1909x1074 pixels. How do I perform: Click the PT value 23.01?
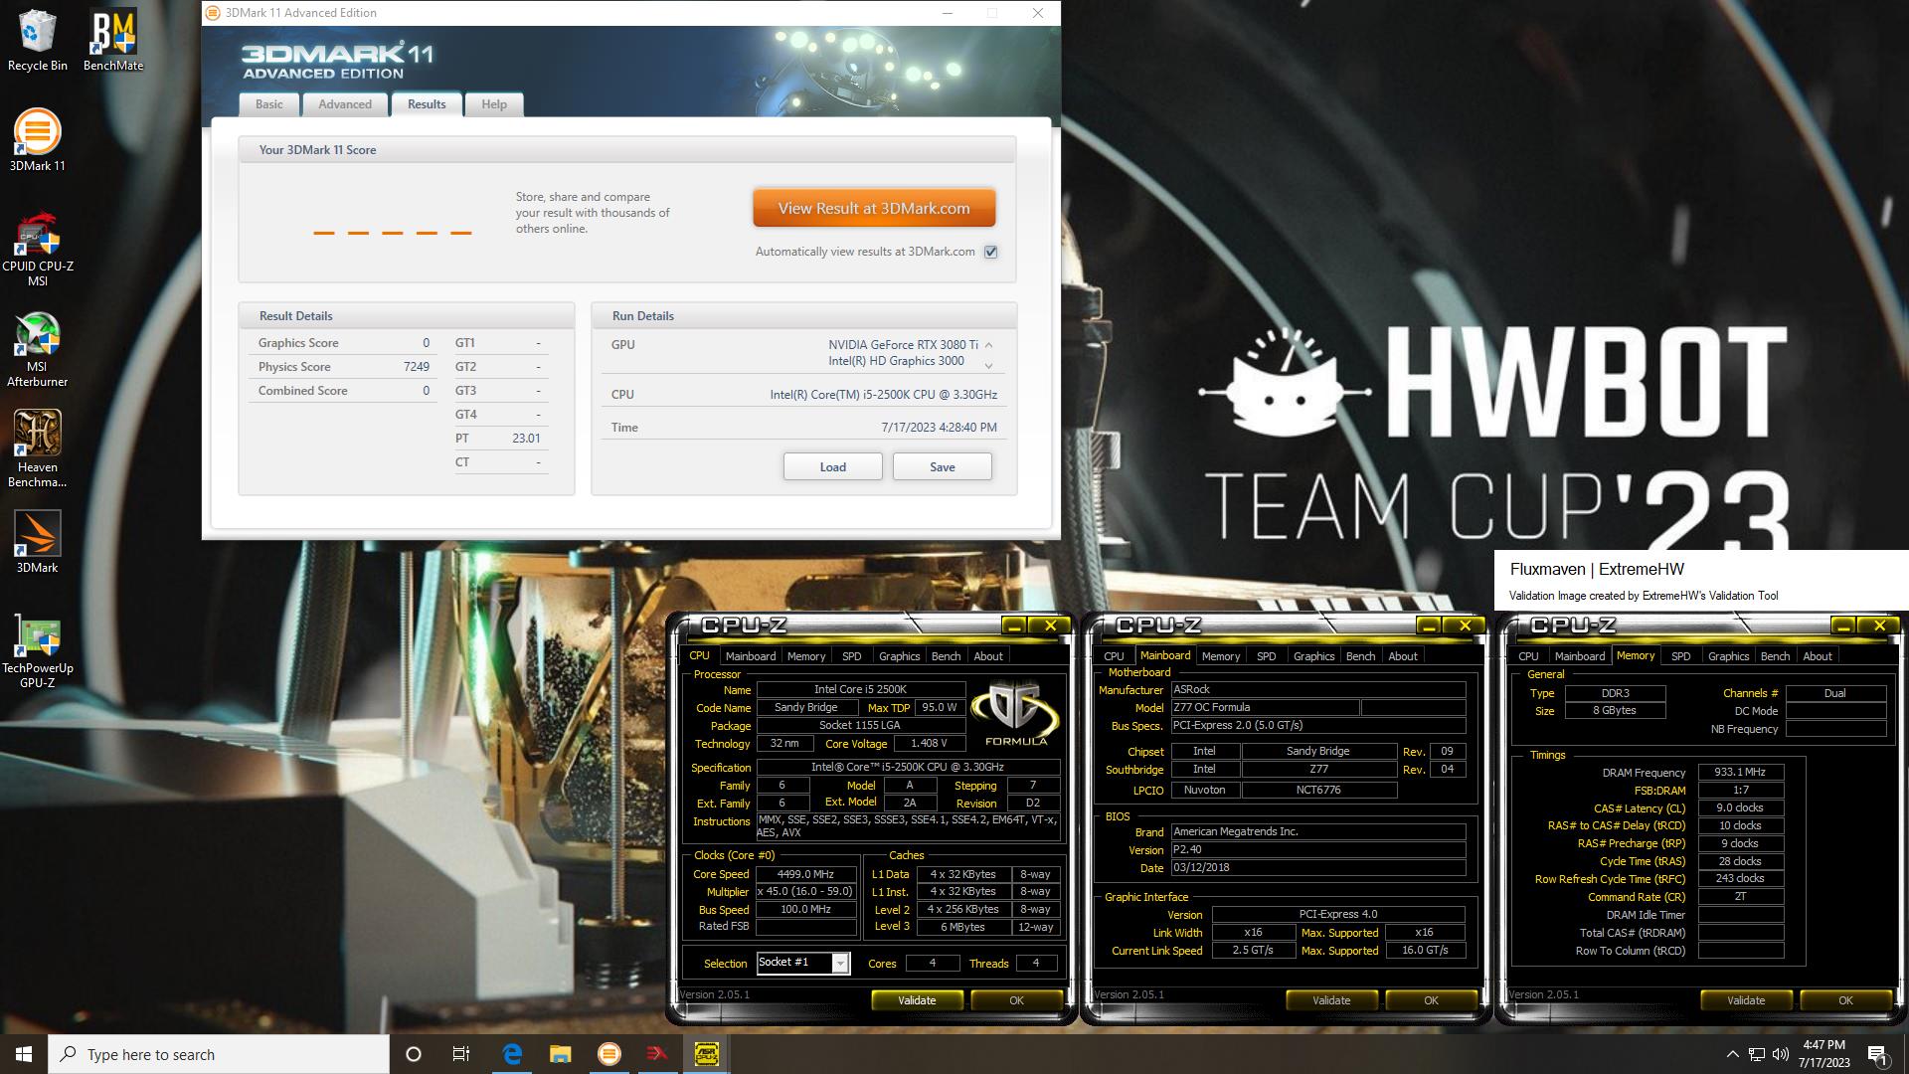pos(526,439)
